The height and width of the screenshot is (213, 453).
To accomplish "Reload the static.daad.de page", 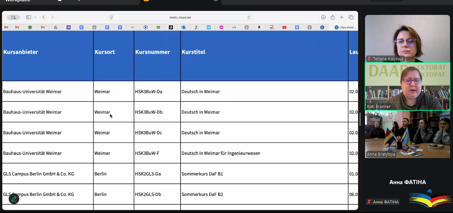I will pos(249,18).
